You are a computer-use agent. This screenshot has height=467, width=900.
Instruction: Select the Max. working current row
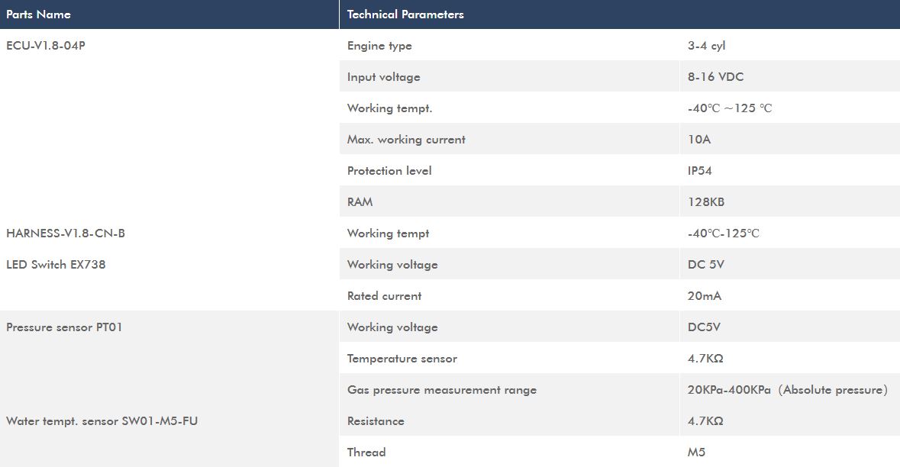click(x=406, y=140)
